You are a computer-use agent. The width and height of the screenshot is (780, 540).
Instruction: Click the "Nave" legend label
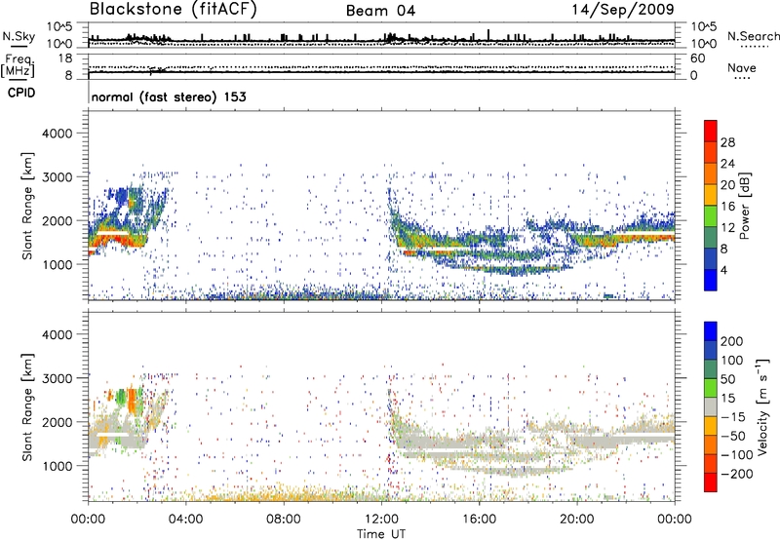(742, 67)
